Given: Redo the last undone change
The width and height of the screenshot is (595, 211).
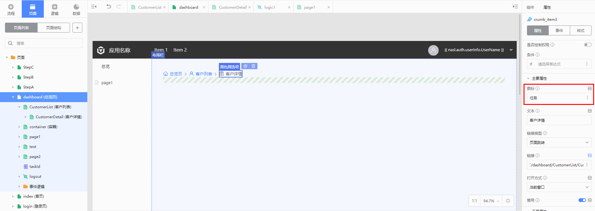Looking at the screenshot, I should click(x=119, y=7).
